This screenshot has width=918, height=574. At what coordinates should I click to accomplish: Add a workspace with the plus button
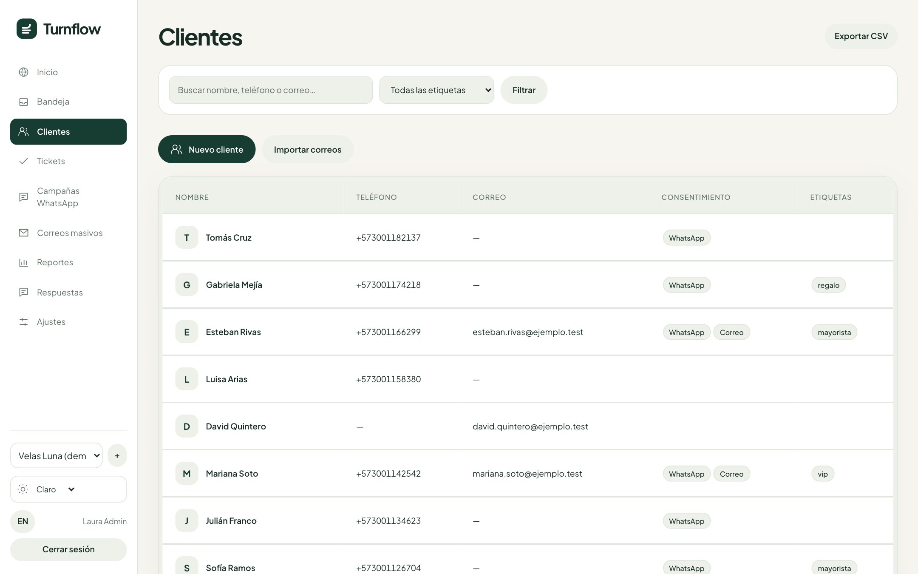(x=117, y=456)
